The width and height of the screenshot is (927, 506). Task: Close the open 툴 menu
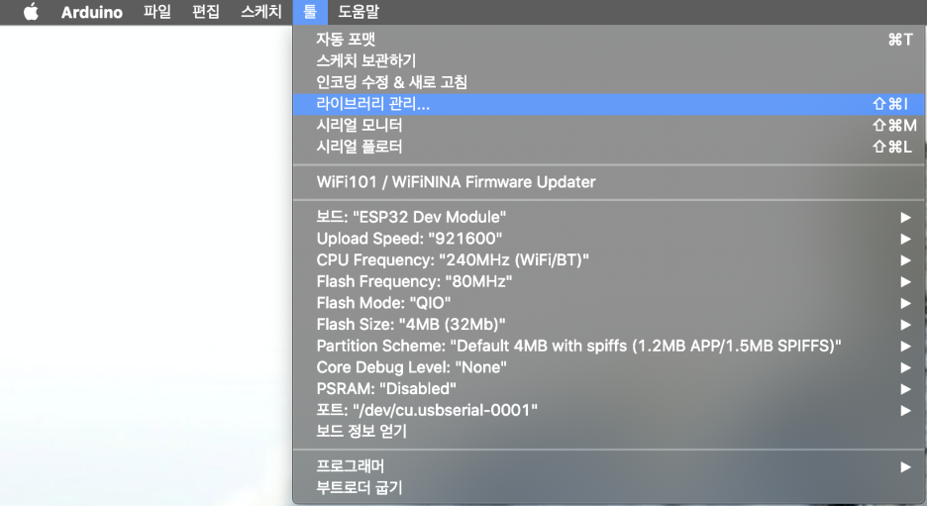(310, 12)
